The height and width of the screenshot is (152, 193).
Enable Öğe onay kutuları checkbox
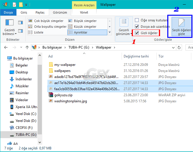(137, 20)
